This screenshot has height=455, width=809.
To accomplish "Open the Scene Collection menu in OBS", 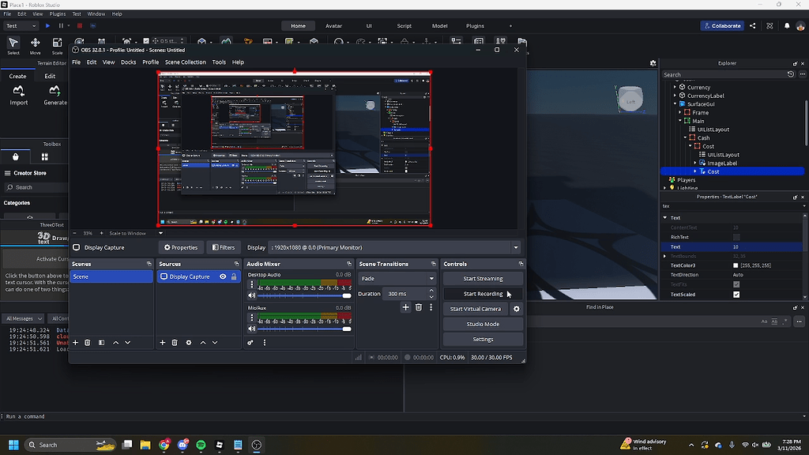I will click(185, 62).
